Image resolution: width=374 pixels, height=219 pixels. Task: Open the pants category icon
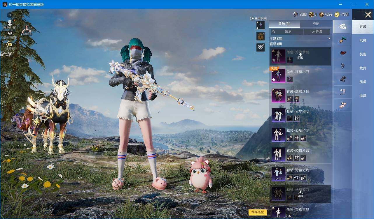point(343,92)
